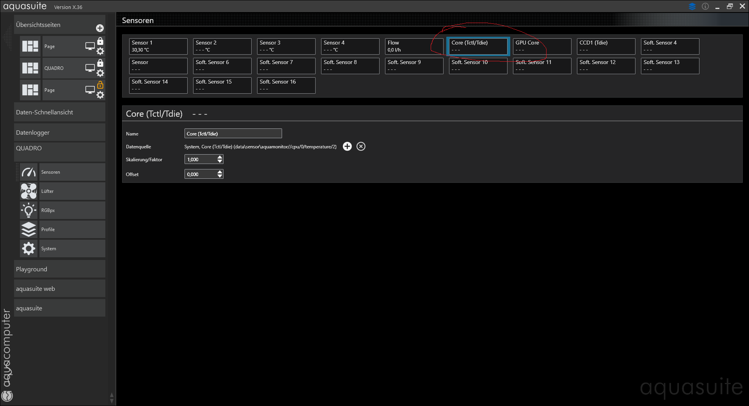Open the RGBpx light bulb icon
Image resolution: width=749 pixels, height=406 pixels.
29,210
